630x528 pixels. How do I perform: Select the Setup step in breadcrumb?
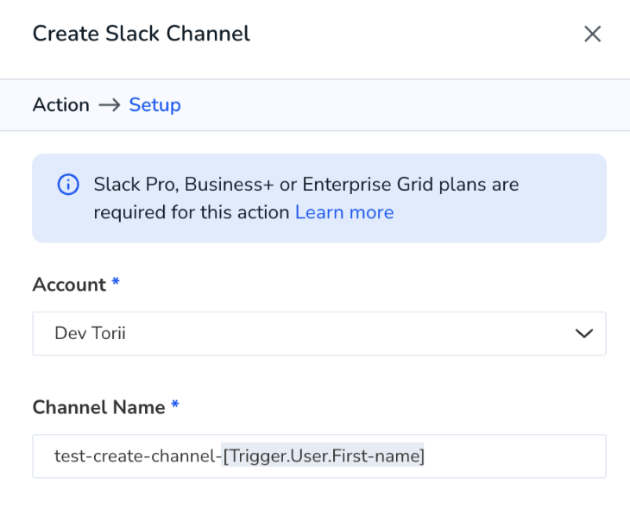click(x=154, y=105)
